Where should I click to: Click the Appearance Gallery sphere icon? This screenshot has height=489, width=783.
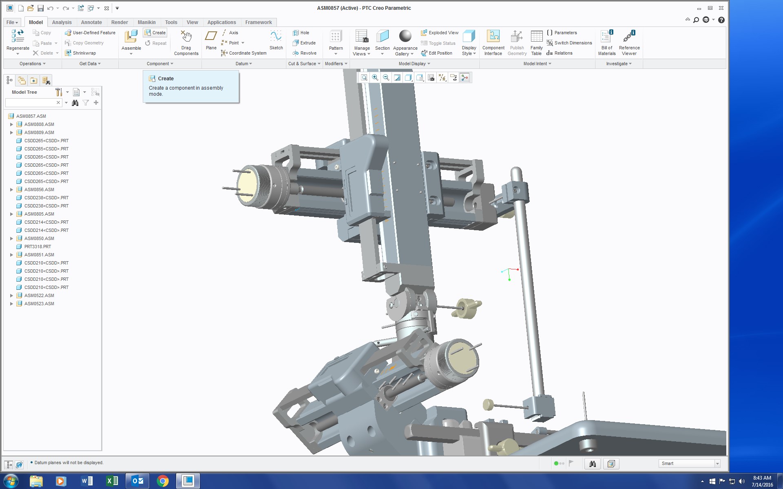tap(405, 36)
